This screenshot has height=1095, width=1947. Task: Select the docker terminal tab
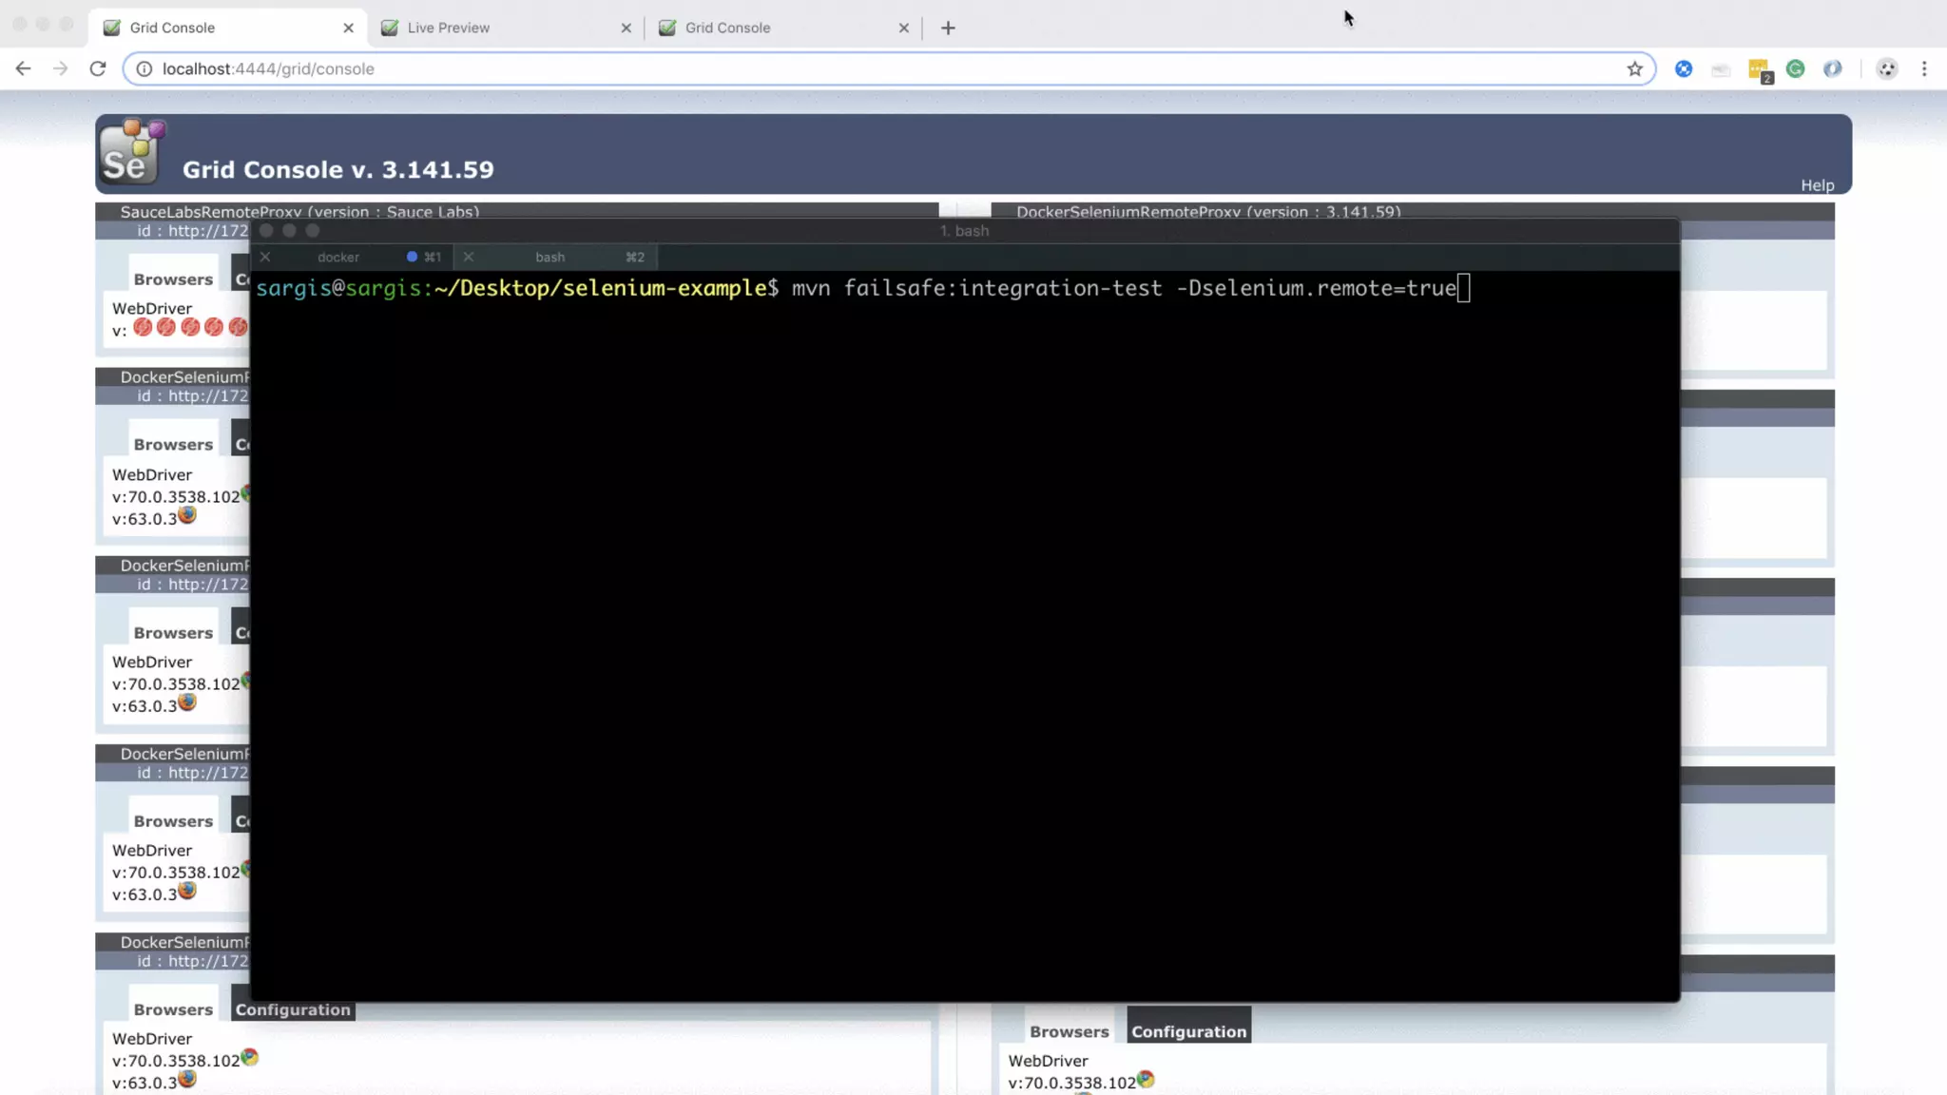338,257
